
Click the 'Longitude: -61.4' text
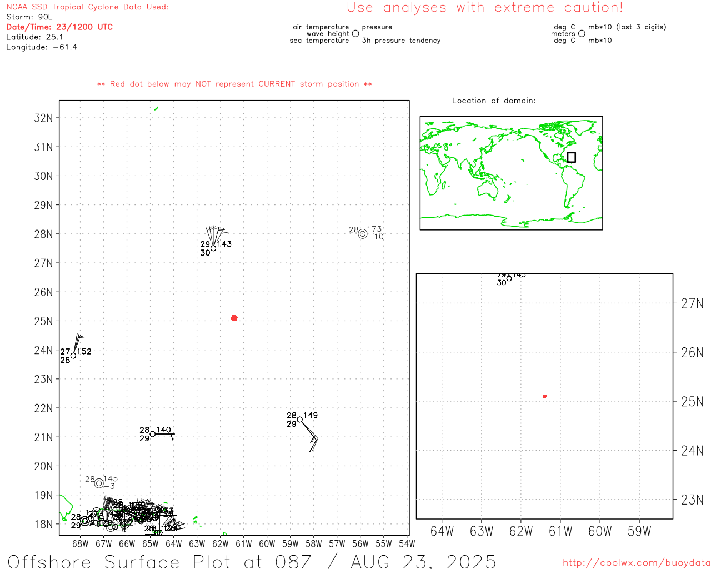[42, 47]
